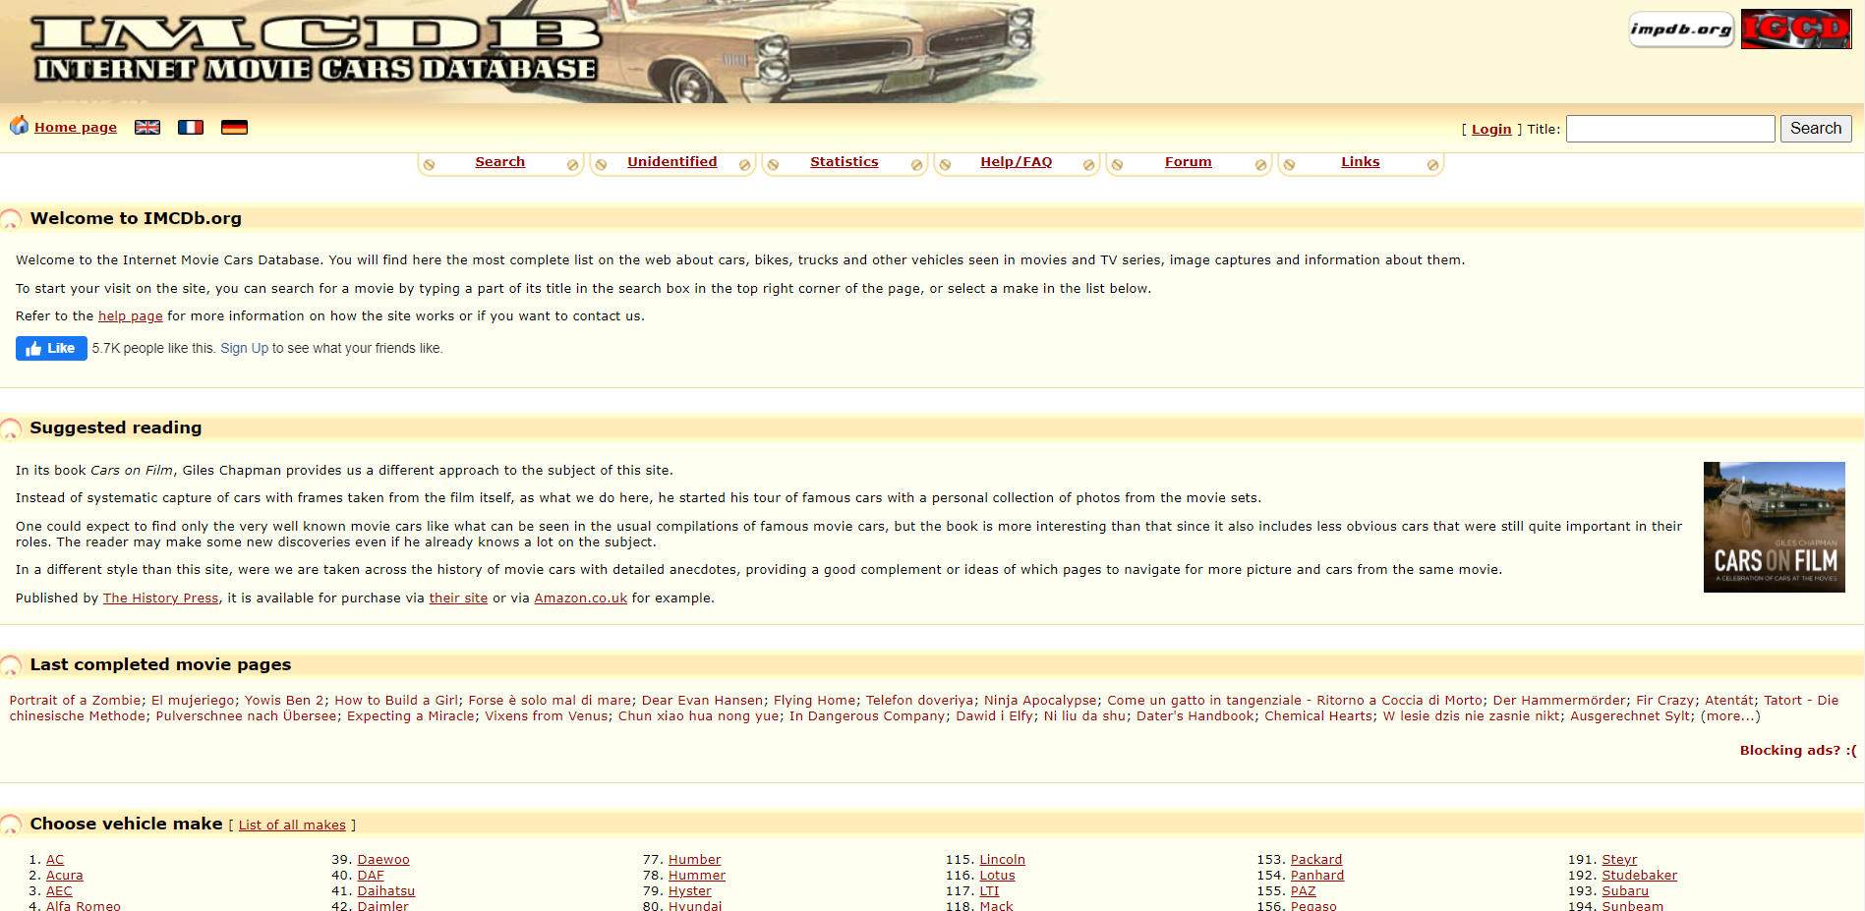Switch language with the UK flag

click(147, 128)
